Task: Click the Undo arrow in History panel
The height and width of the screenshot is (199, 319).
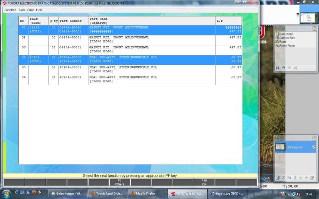Action: pos(284,68)
